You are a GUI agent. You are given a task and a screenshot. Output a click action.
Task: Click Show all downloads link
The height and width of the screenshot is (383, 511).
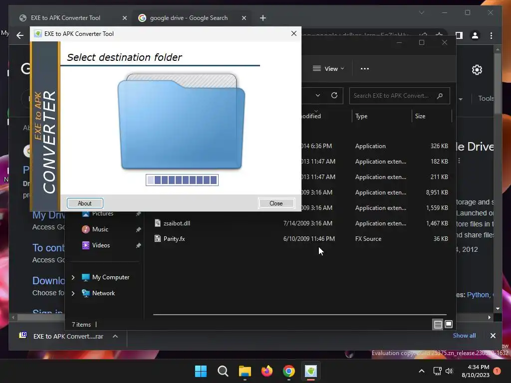464,336
